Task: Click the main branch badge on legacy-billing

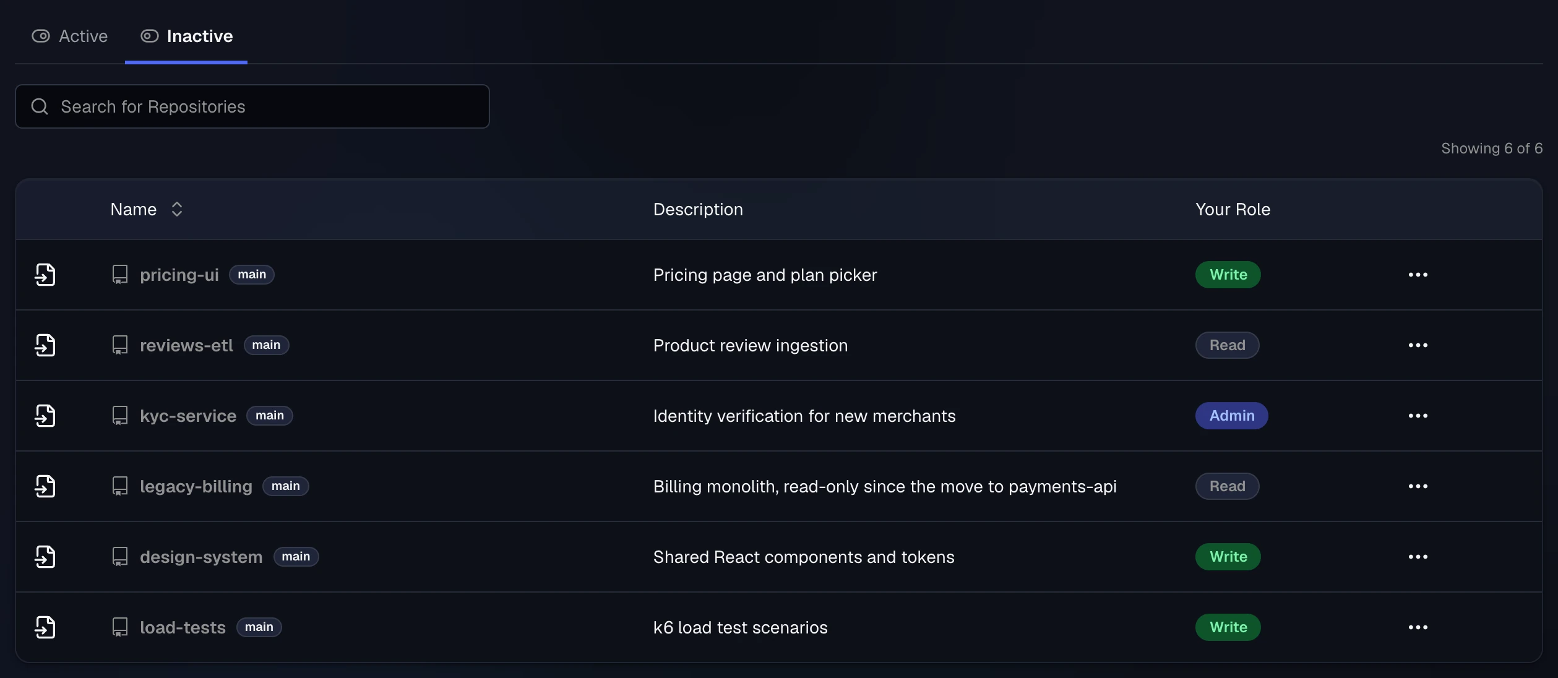Action: [286, 486]
